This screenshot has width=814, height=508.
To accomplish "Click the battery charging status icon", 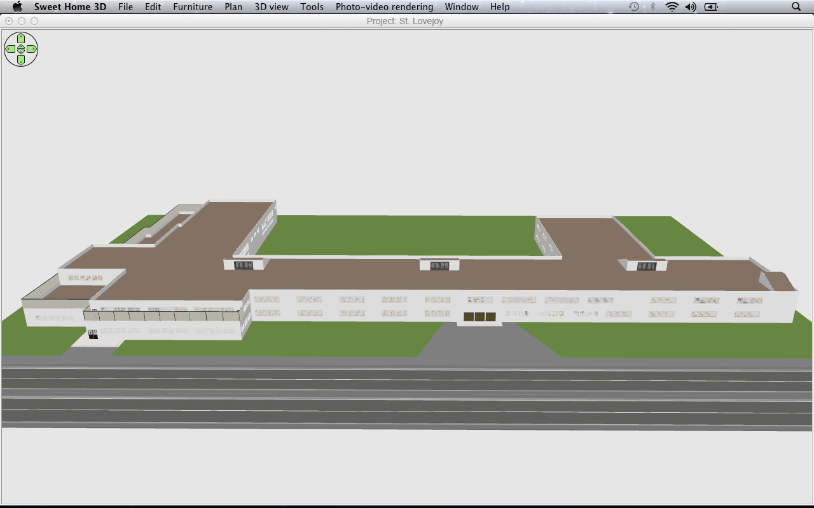I will click(x=711, y=7).
